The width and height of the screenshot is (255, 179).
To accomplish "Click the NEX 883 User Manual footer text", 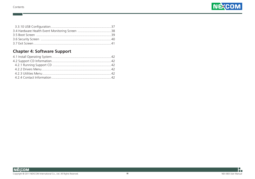I will [x=232, y=174].
